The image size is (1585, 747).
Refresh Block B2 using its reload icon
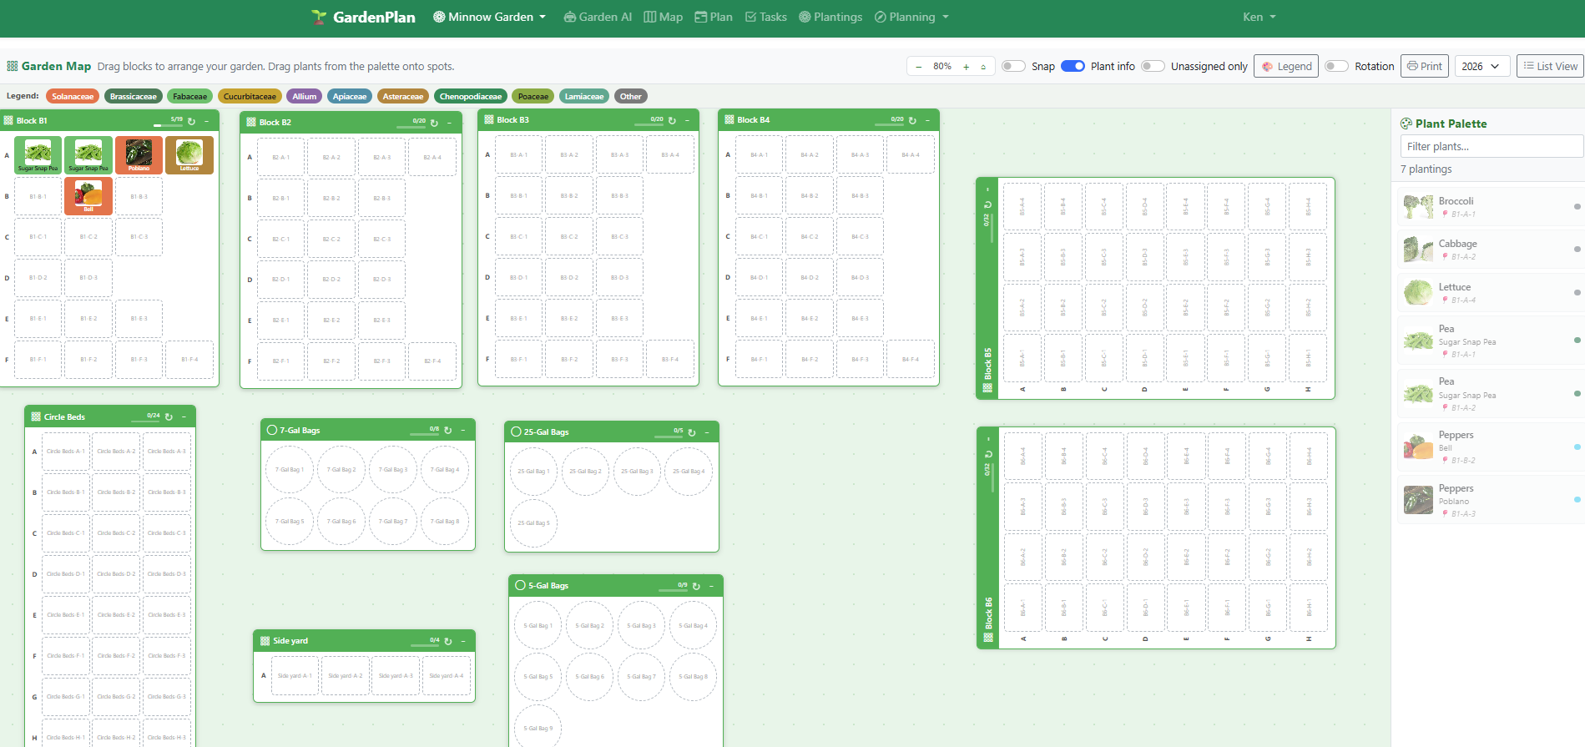pos(434,123)
